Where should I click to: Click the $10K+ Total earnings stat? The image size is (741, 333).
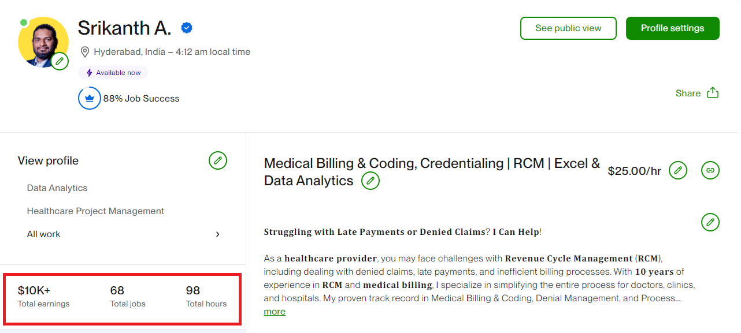coord(44,295)
